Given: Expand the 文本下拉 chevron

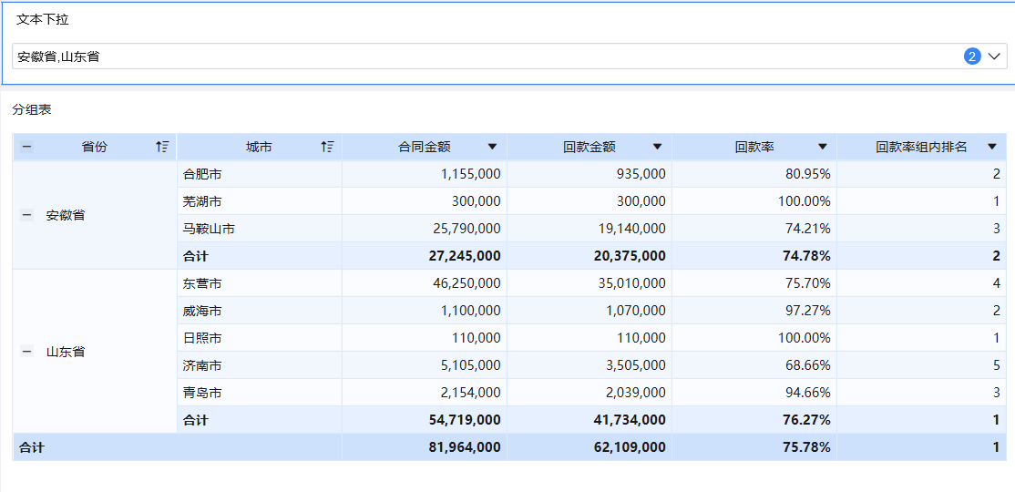Looking at the screenshot, I should pos(994,56).
